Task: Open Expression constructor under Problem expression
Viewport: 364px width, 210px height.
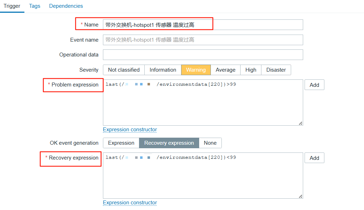Action: pyautogui.click(x=130, y=130)
